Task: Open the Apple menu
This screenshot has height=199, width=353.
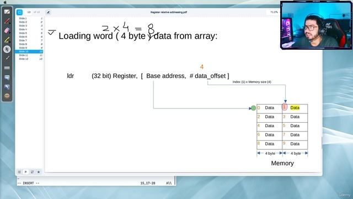Action: pos(5,2)
